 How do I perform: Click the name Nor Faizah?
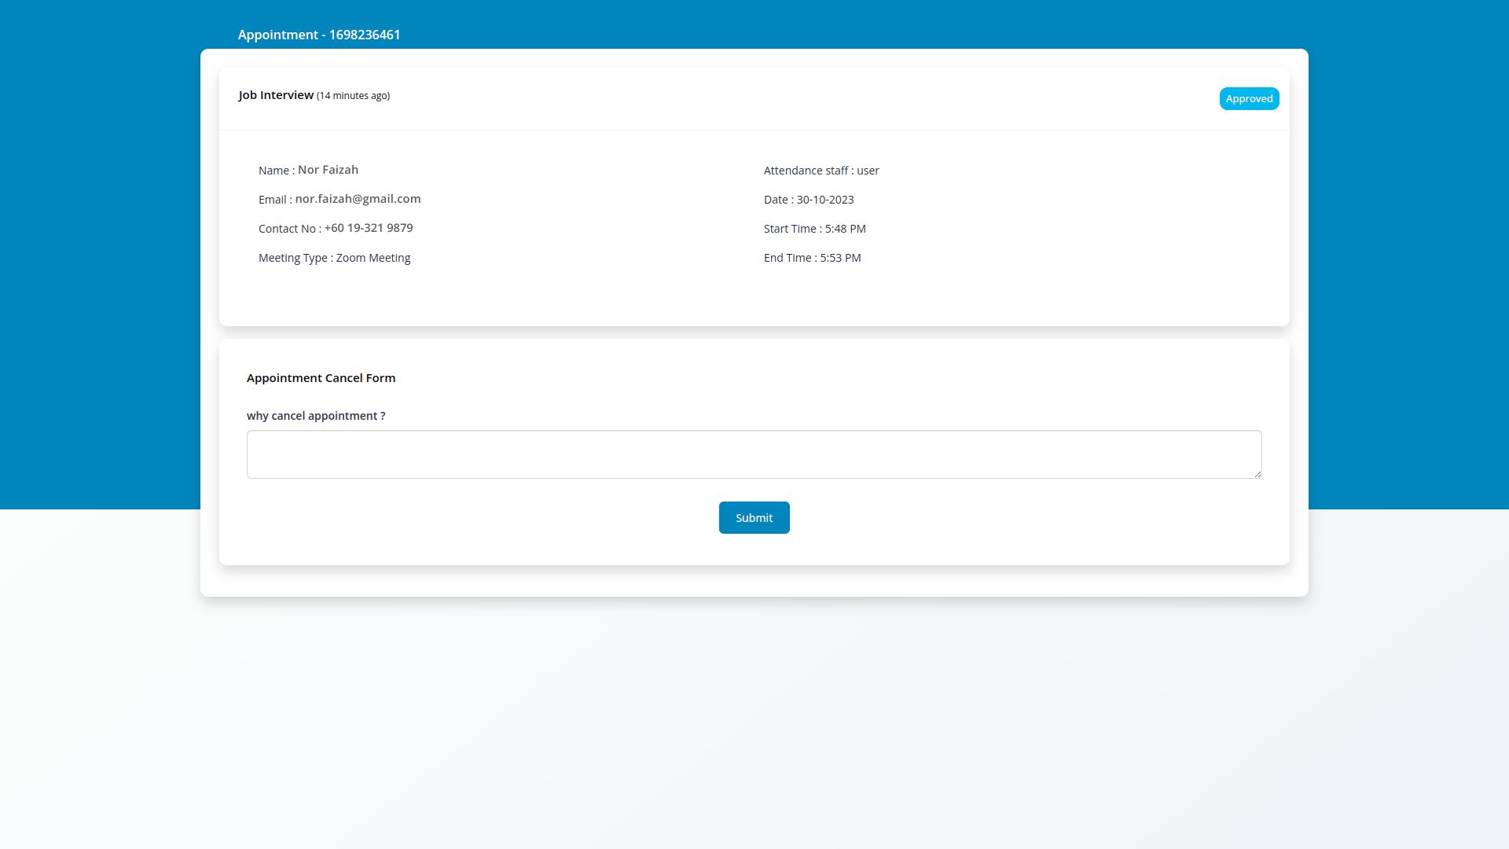pyautogui.click(x=328, y=170)
